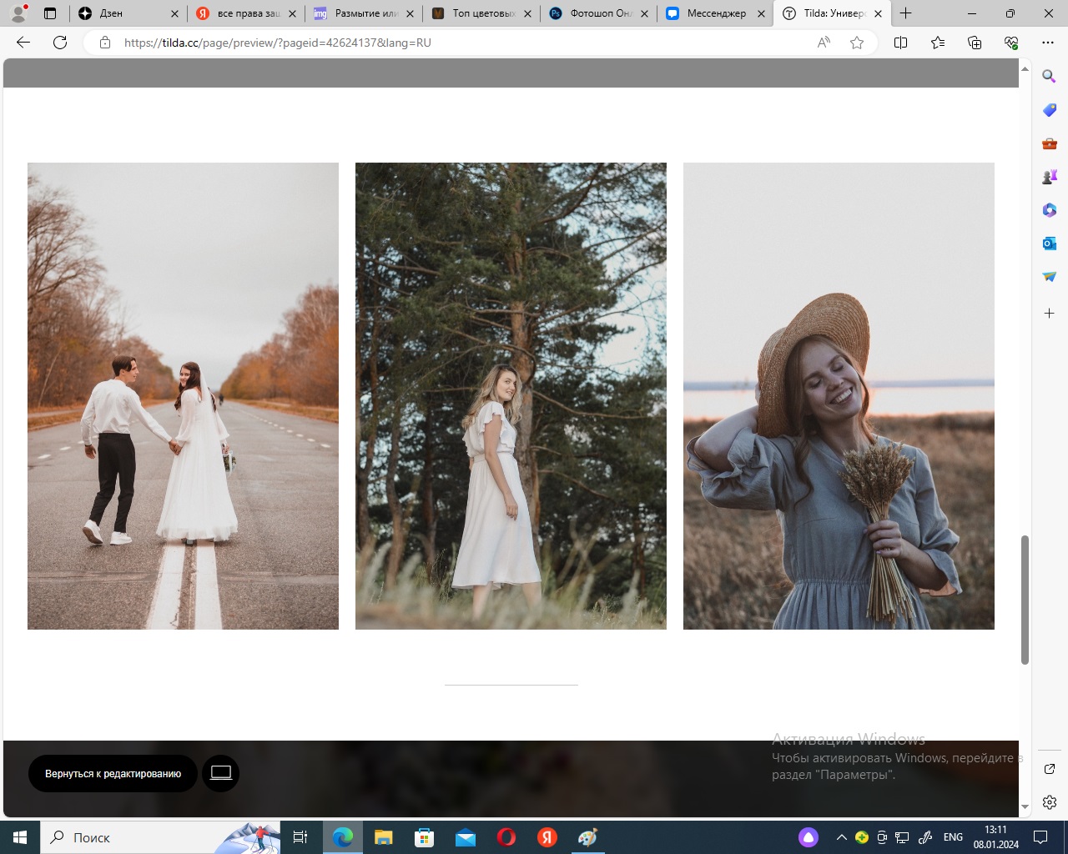Viewport: 1068px width, 854px height.
Task: Open a new browser tab
Action: pos(906,13)
